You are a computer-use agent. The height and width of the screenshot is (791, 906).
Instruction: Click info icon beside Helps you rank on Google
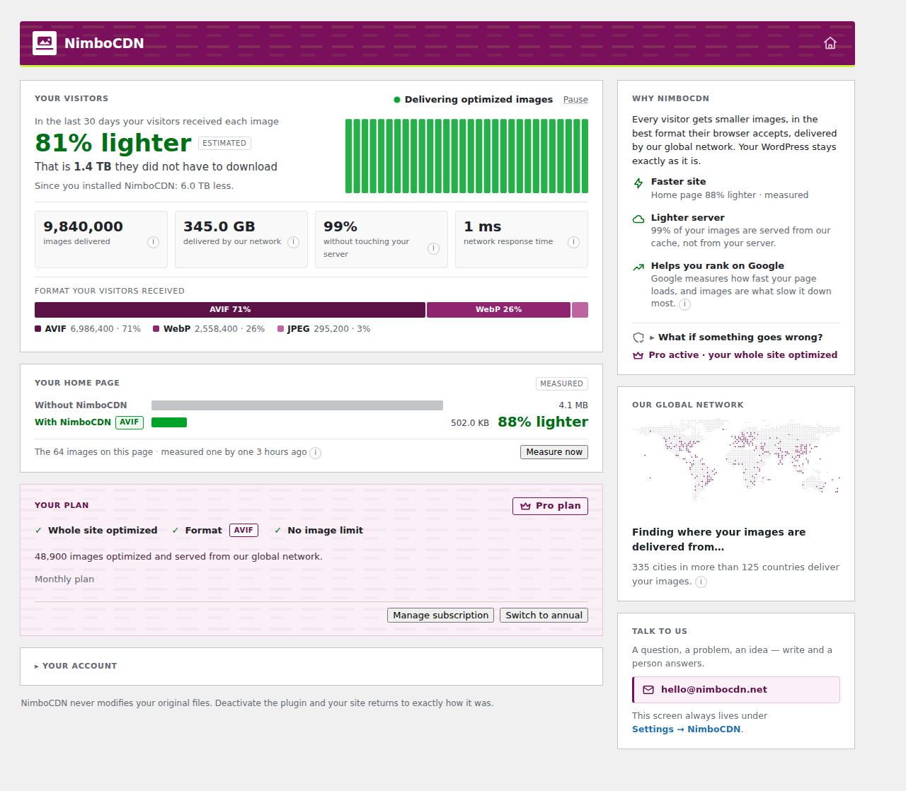[684, 304]
